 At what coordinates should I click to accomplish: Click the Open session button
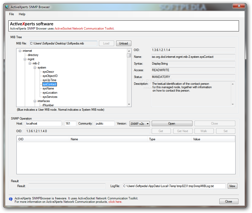(x=172, y=124)
